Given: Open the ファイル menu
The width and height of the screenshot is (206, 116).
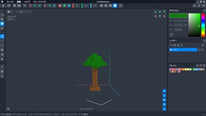Looking at the screenshot, I should pos(10,2).
